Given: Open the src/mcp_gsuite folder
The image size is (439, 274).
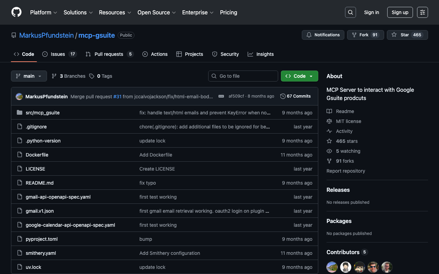Looking at the screenshot, I should pyautogui.click(x=43, y=113).
